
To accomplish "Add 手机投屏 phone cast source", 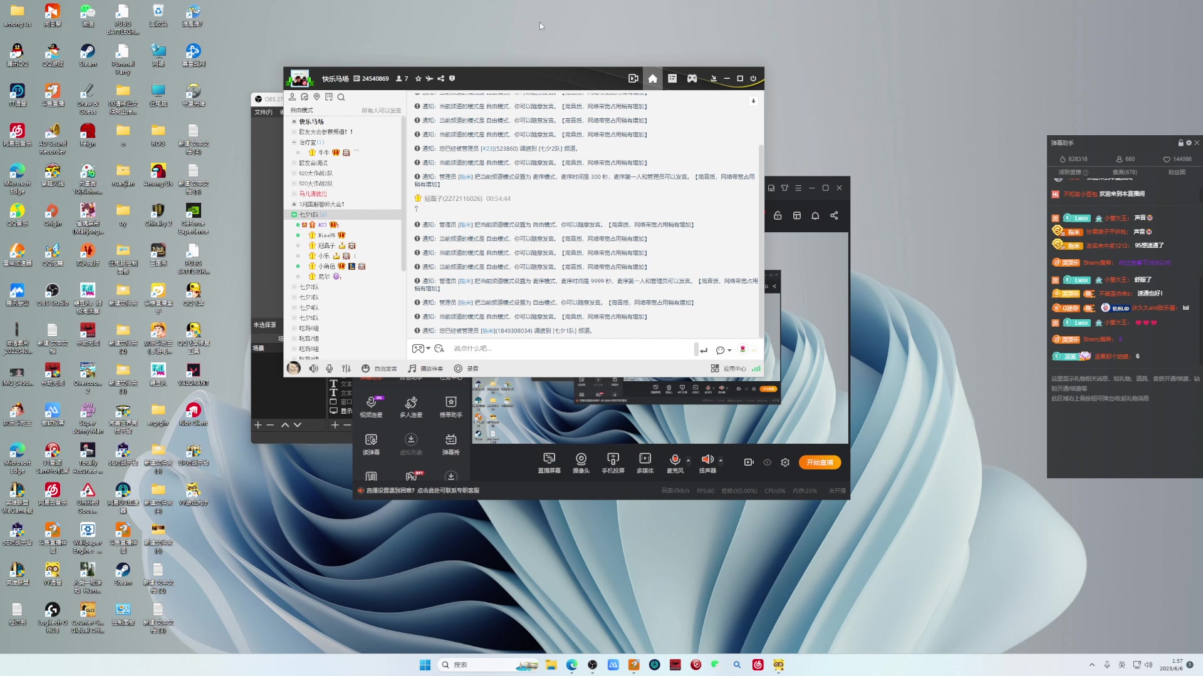I will coord(613,463).
